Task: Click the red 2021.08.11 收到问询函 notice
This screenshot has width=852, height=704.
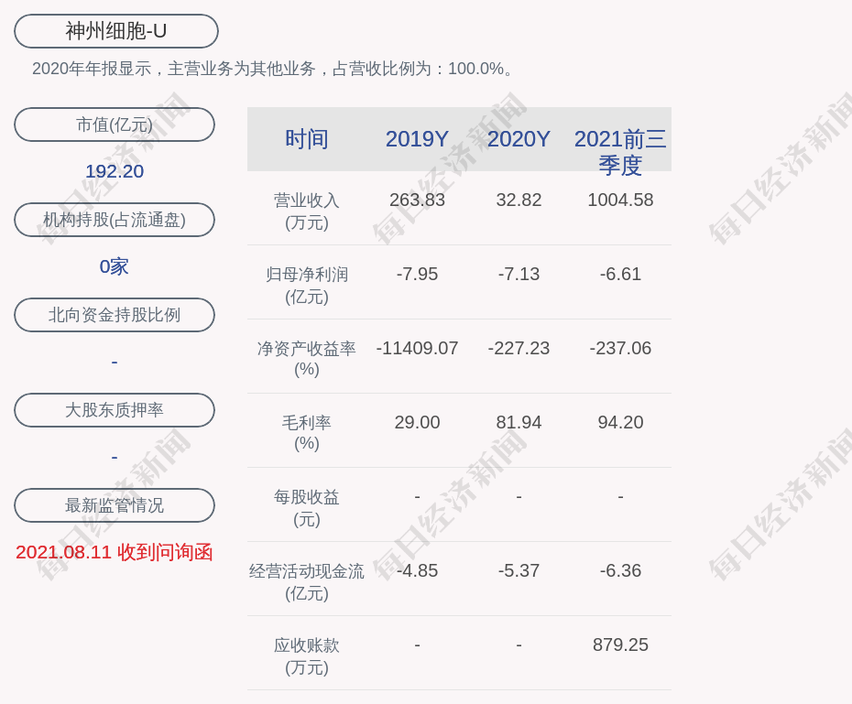Action: [115, 552]
